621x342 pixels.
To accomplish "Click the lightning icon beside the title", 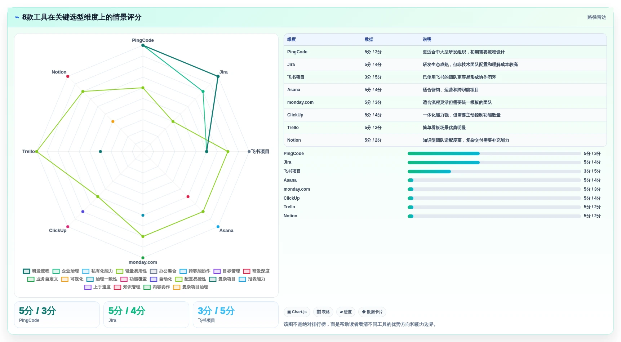I will coord(17,17).
